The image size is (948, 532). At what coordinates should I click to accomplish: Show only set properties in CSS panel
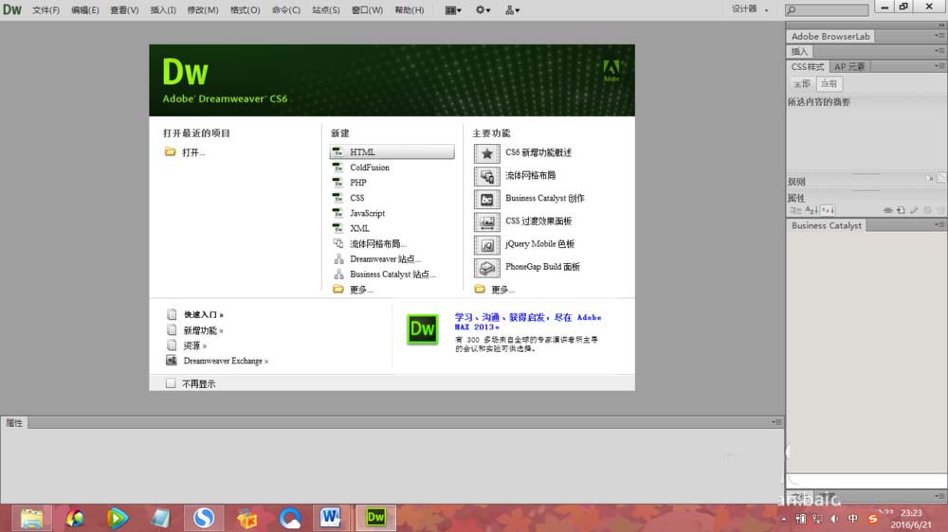click(x=828, y=210)
